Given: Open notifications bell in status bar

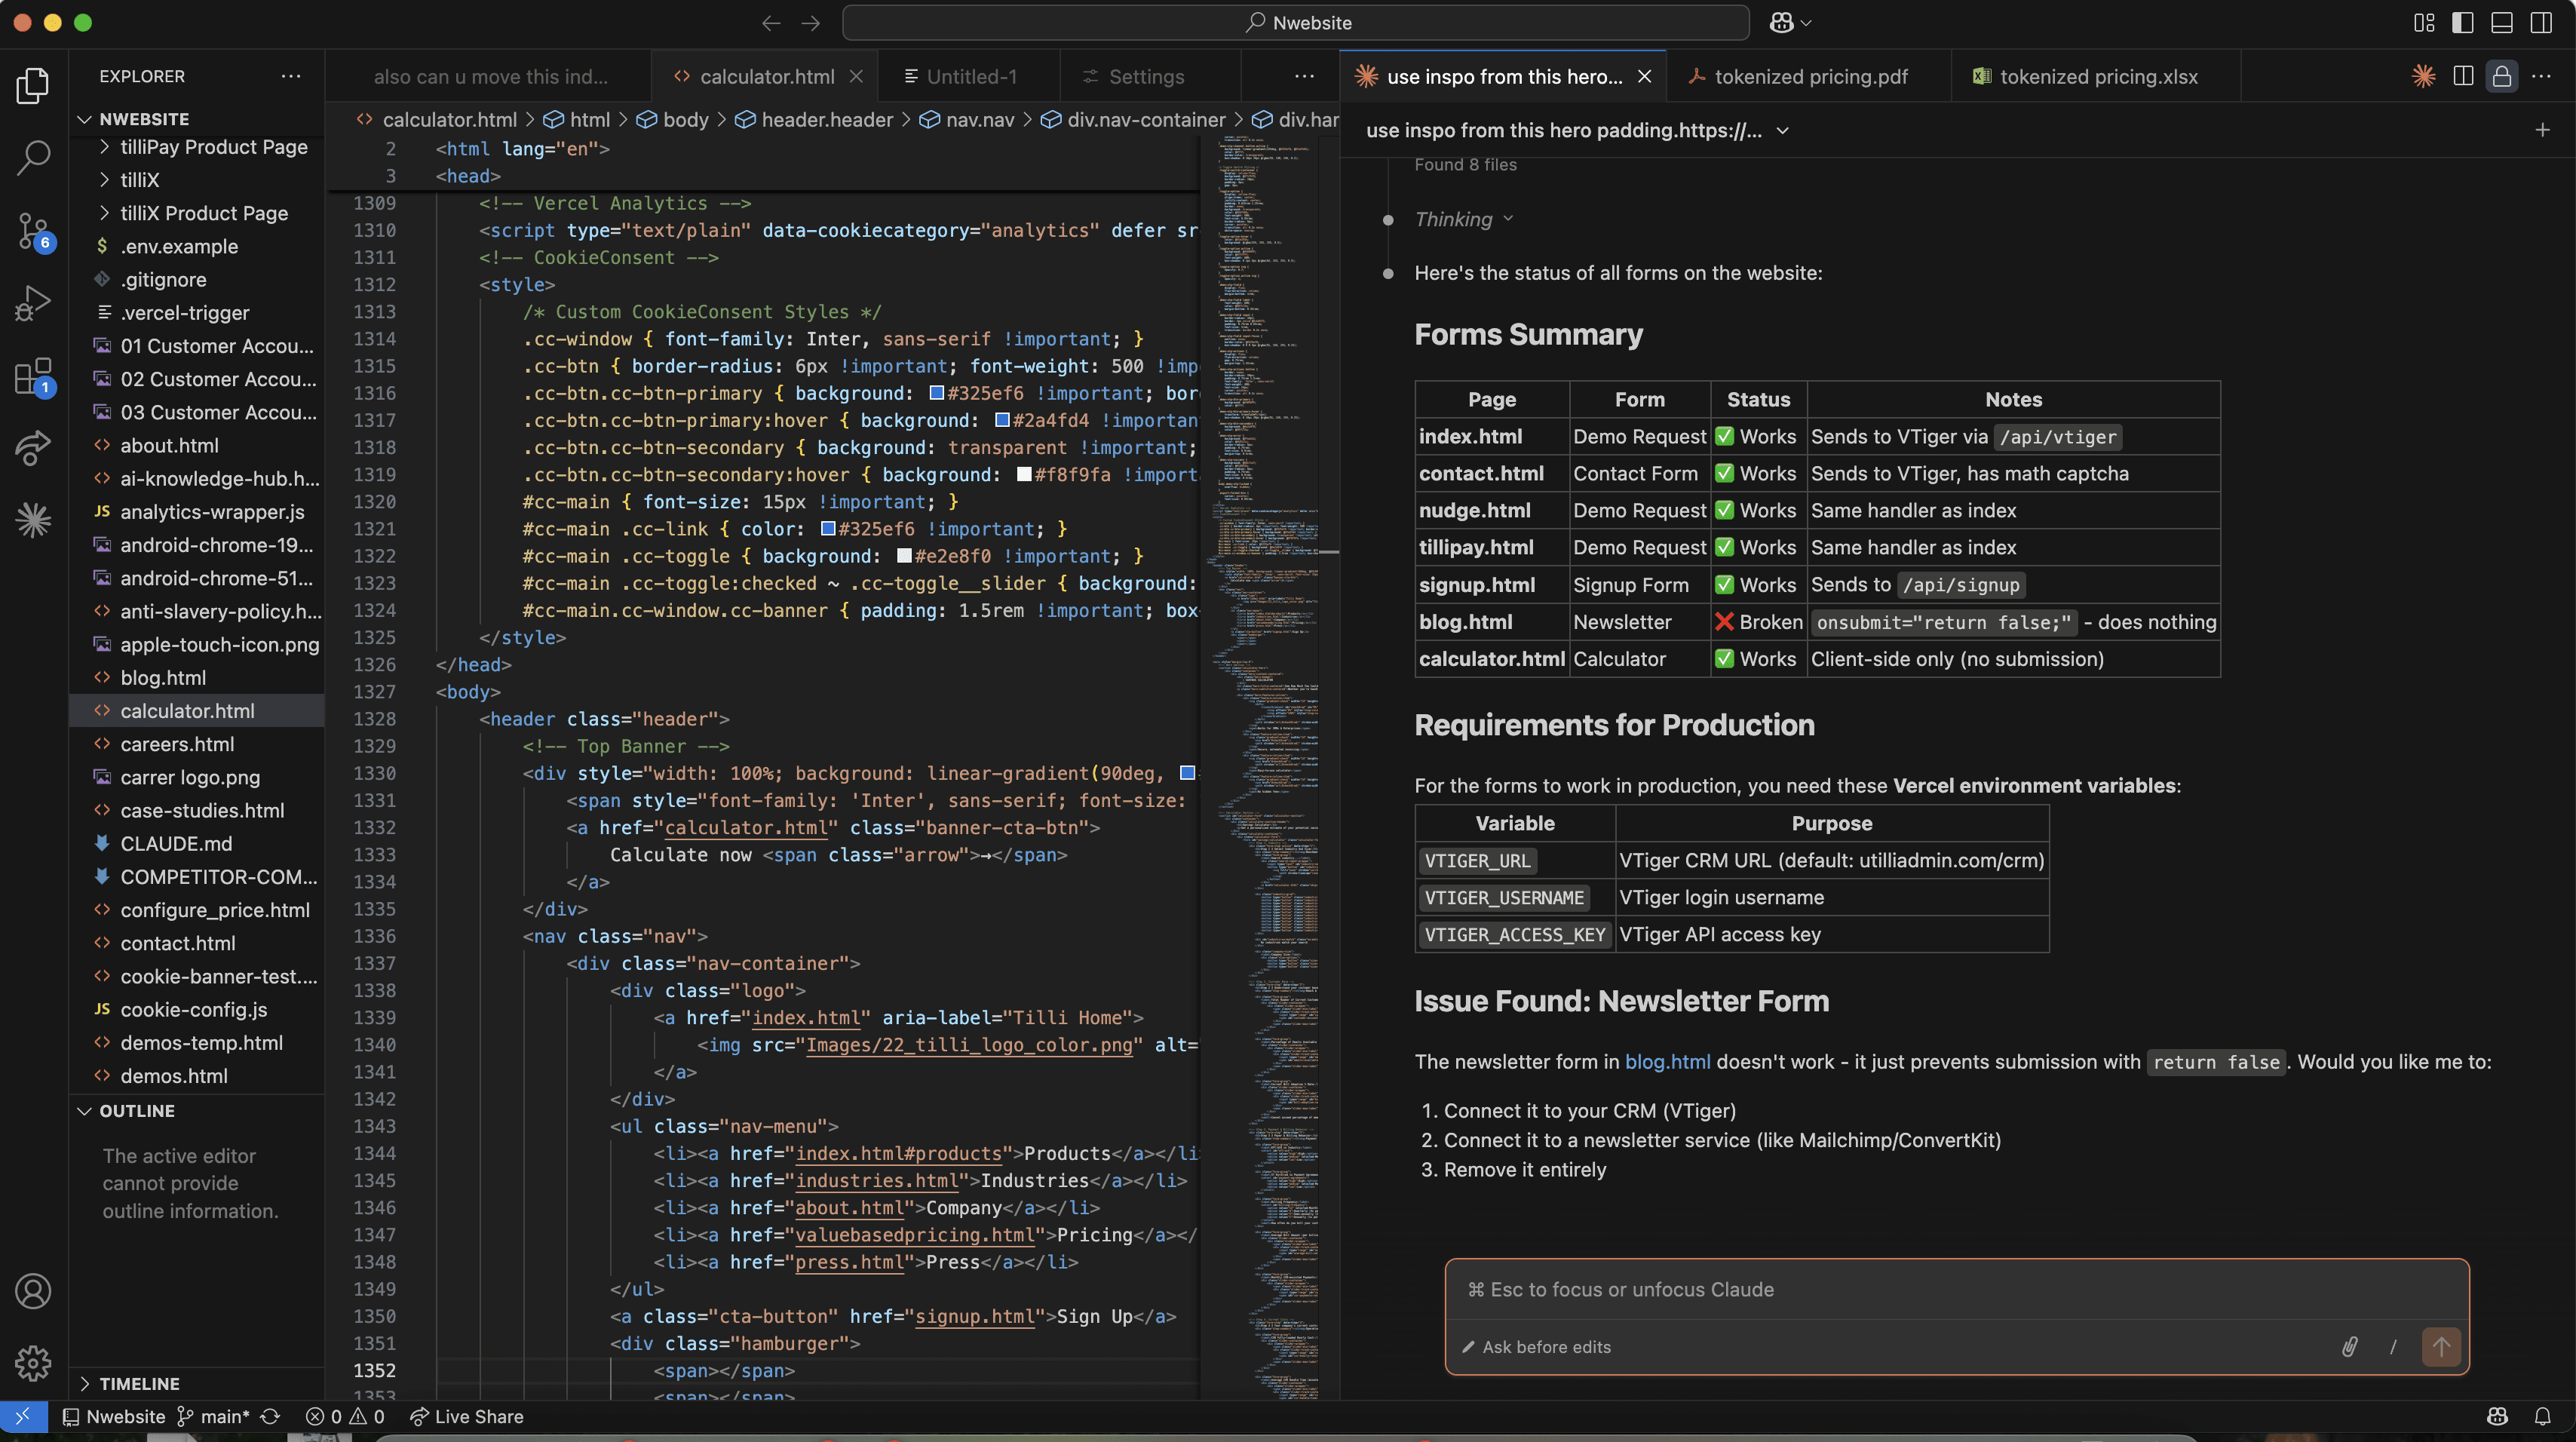Looking at the screenshot, I should click(x=2542, y=1416).
